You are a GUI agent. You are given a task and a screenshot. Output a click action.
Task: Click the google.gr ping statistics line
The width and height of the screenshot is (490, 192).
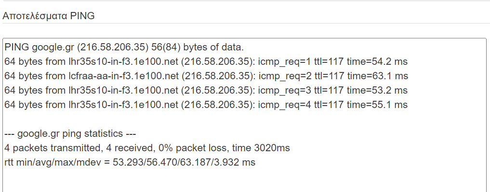tap(70, 133)
